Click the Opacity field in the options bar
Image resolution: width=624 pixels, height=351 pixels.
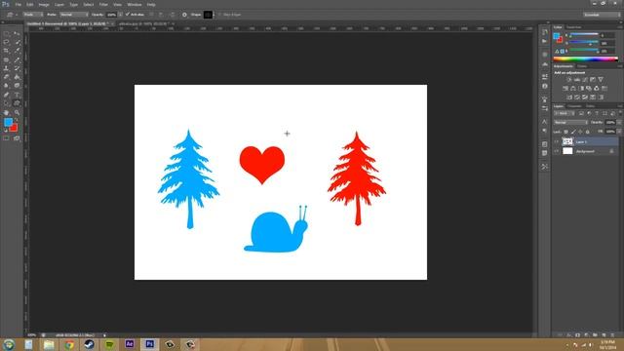click(x=111, y=15)
